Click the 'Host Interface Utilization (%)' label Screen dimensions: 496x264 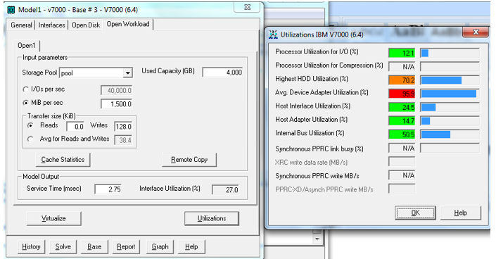[313, 106]
